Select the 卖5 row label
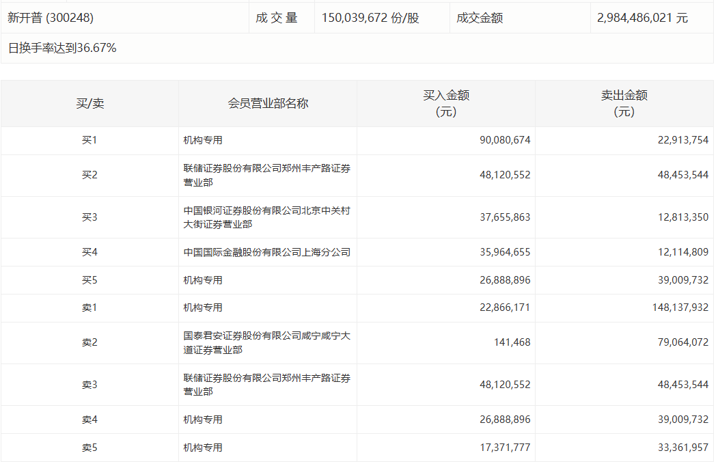This screenshot has width=718, height=466. click(89, 448)
